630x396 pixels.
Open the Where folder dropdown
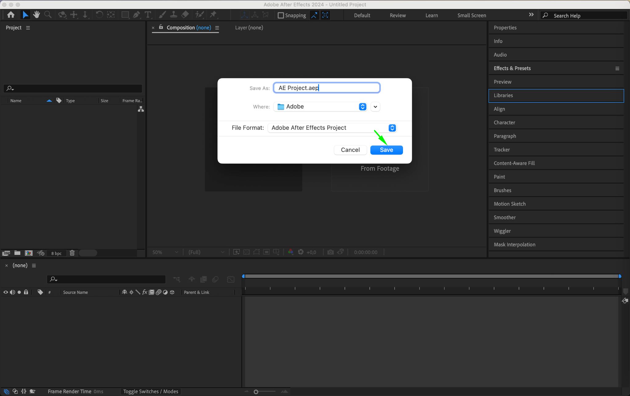pos(363,107)
